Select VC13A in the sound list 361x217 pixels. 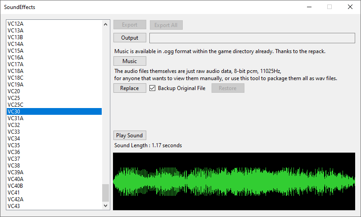[54, 31]
